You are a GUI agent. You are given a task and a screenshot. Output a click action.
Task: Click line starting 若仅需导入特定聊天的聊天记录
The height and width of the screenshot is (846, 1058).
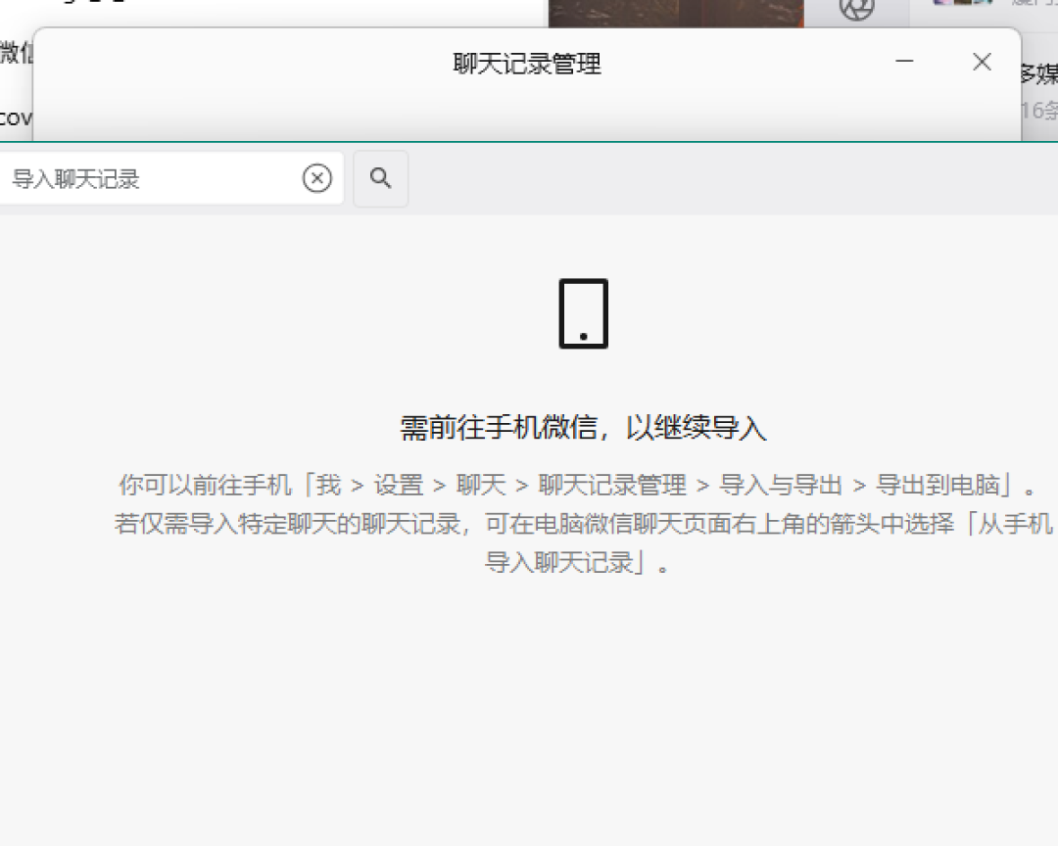584,524
